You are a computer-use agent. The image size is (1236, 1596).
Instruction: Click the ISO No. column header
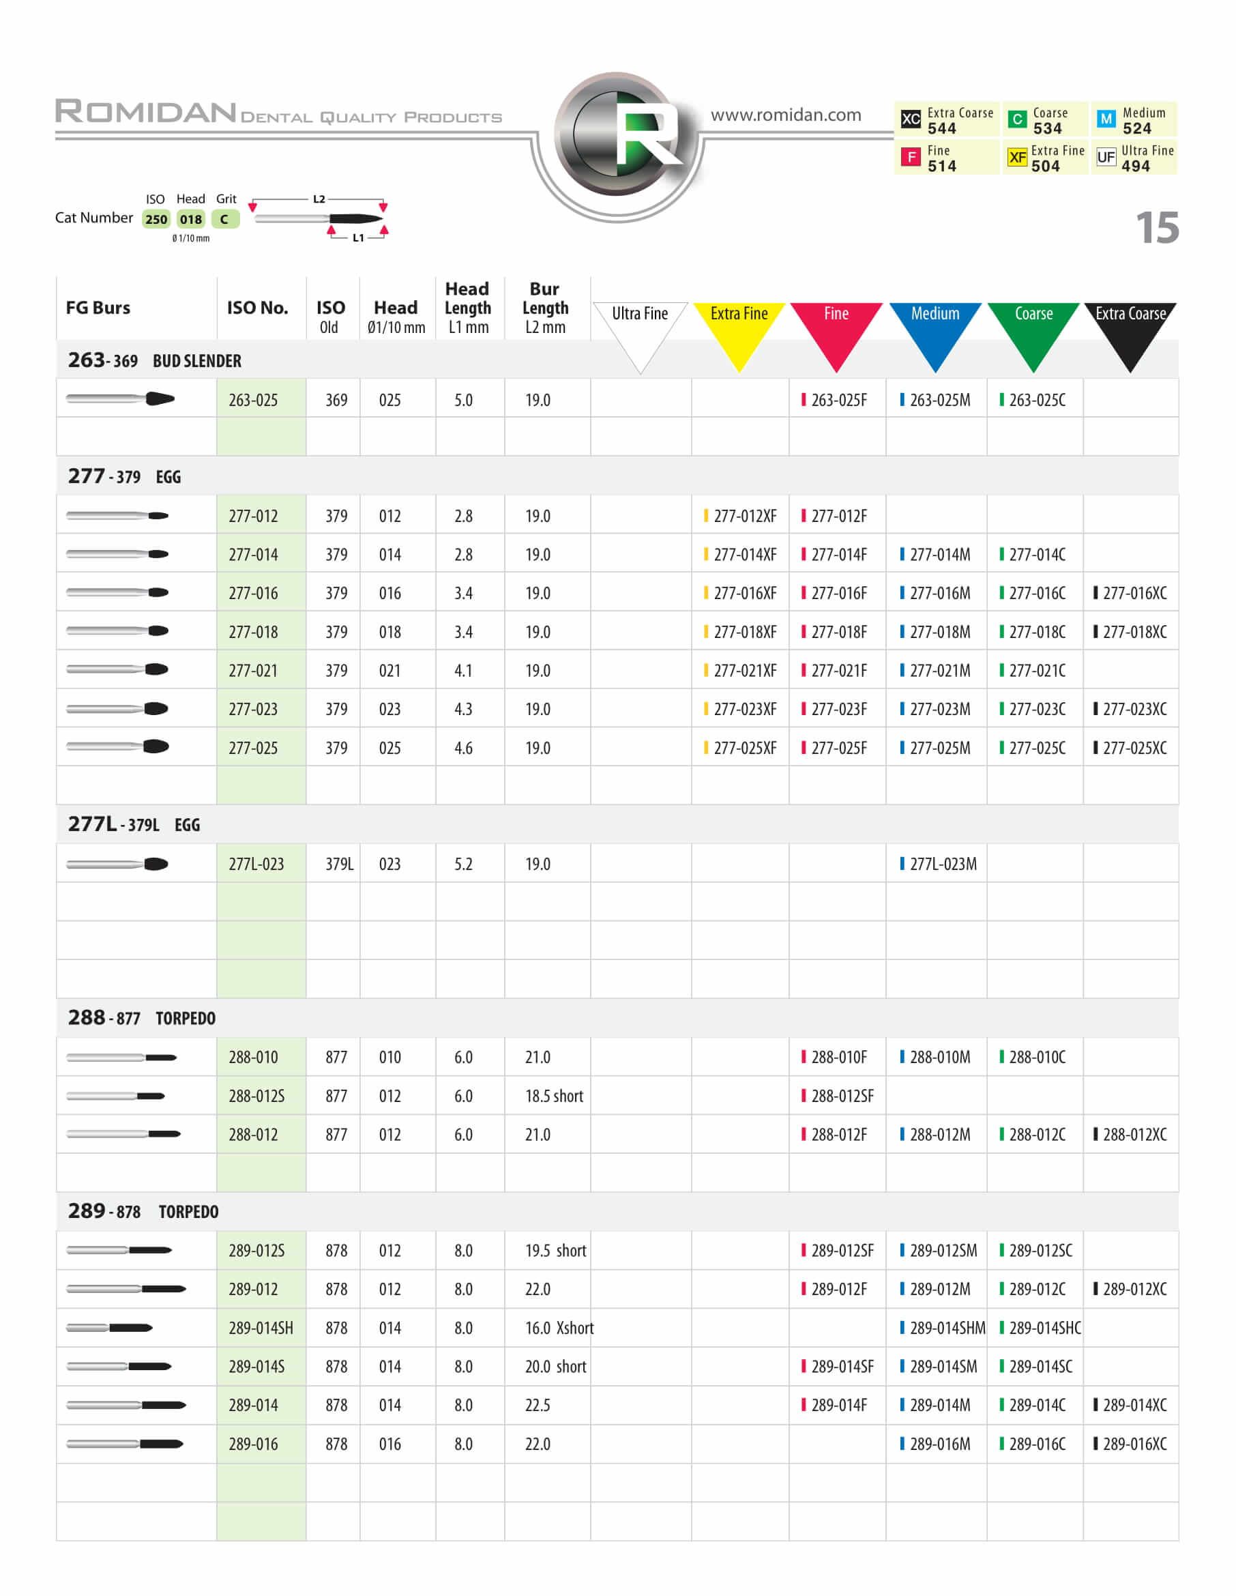257,308
